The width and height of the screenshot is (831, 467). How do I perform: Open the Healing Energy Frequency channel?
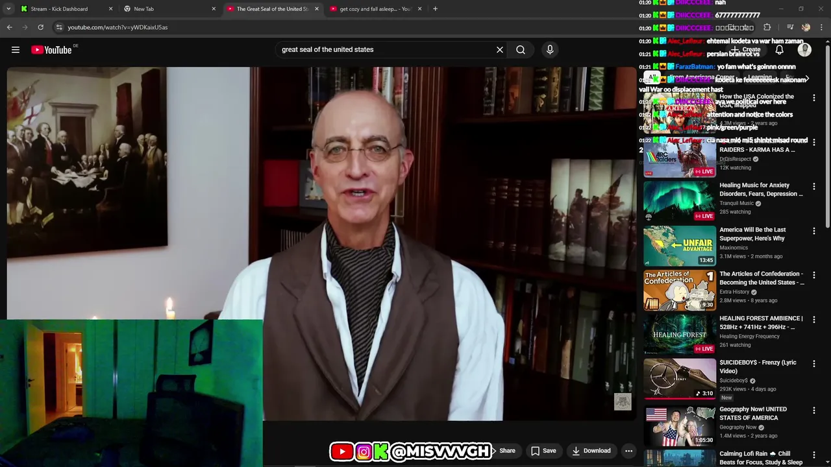[x=749, y=336]
